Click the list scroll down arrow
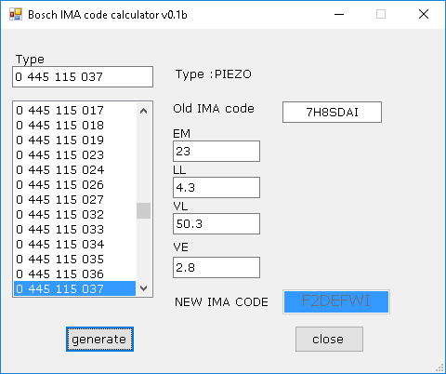The image size is (446, 374). (143, 288)
